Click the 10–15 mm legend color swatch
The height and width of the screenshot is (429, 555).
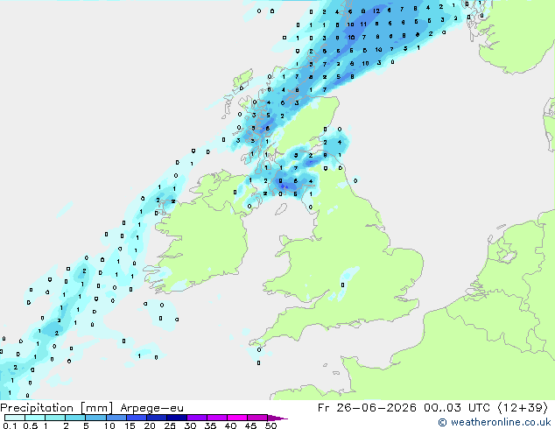point(116,418)
